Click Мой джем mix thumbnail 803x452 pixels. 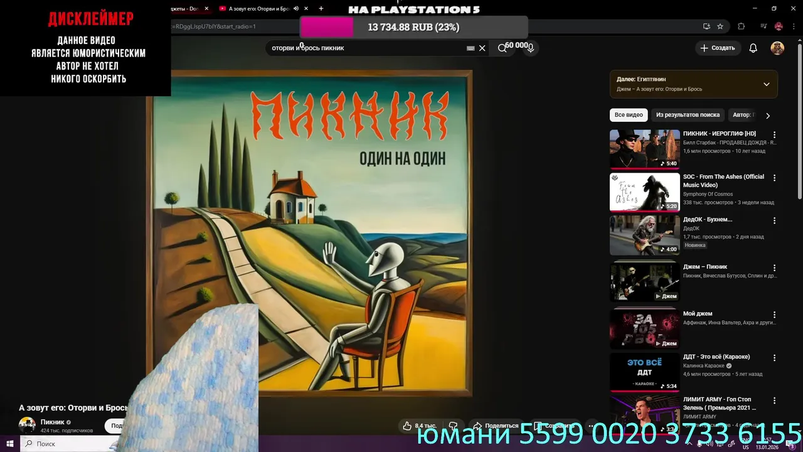tap(644, 329)
